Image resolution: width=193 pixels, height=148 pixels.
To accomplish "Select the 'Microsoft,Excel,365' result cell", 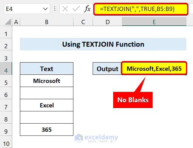I will [x=154, y=69].
